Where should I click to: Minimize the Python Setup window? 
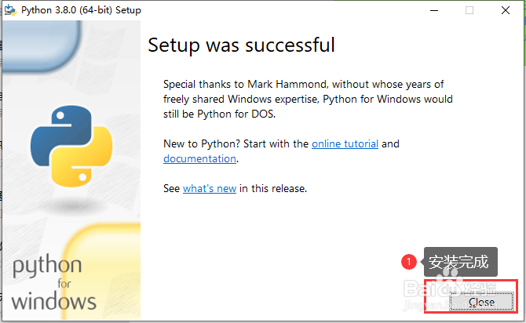click(x=434, y=10)
